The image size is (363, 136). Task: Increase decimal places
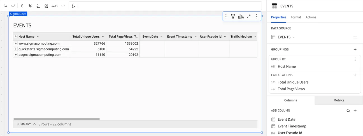click(x=46, y=6)
